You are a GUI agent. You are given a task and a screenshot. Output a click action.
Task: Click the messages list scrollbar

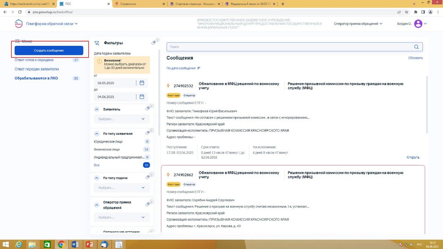427,105
